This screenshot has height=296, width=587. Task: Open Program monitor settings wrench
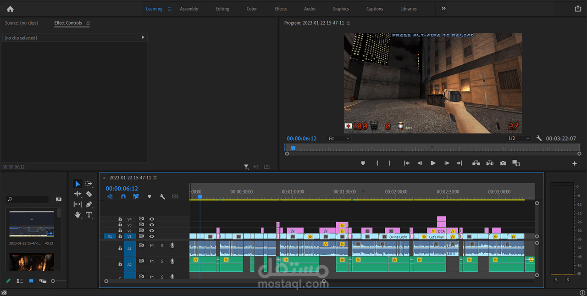point(539,138)
